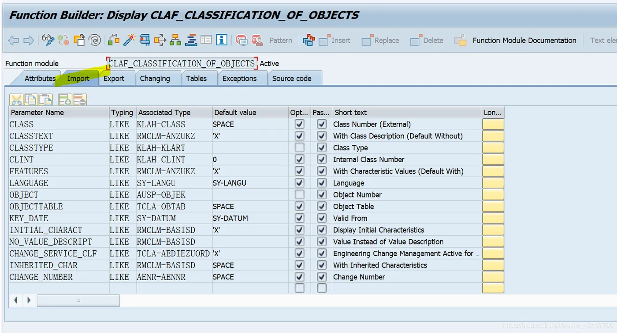Image resolution: width=617 pixels, height=333 pixels.
Task: Open the Exceptions tab
Action: point(239,78)
